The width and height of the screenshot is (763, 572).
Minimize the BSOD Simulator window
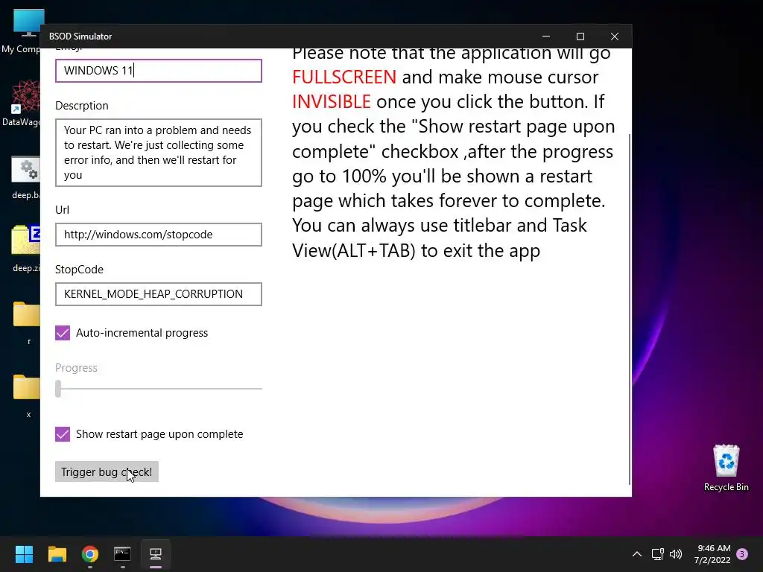pyautogui.click(x=546, y=36)
